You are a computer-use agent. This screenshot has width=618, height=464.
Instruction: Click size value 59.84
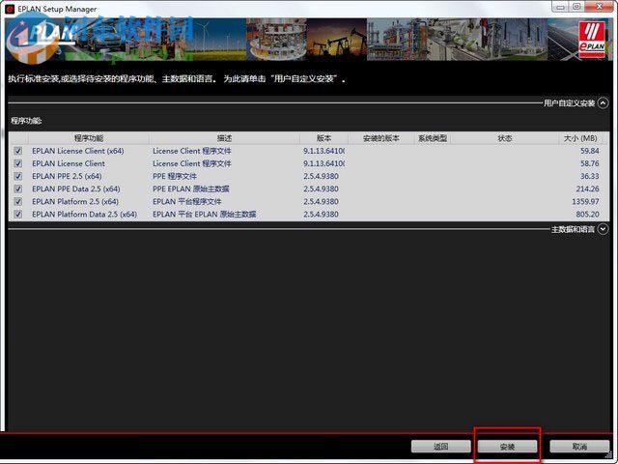590,151
